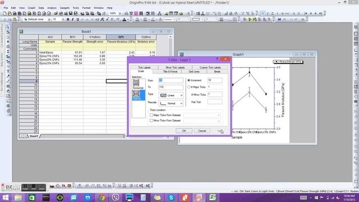359x202 pixels.
Task: Open the Rescale dropdown showing Normal
Action: coord(171,103)
